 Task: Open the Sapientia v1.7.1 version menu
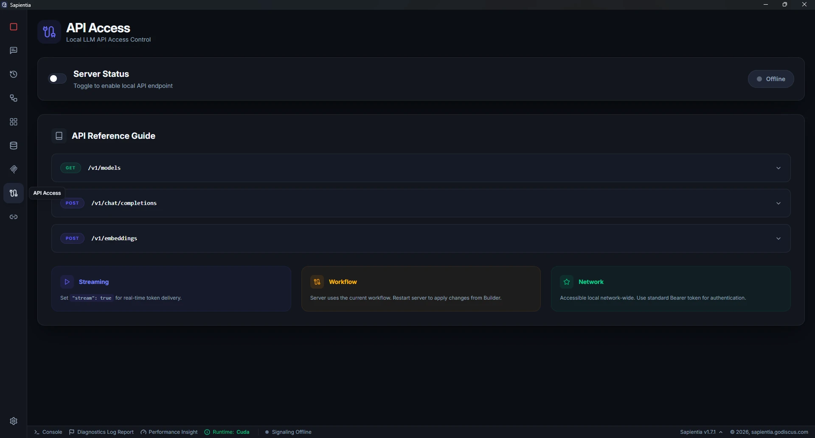click(701, 432)
